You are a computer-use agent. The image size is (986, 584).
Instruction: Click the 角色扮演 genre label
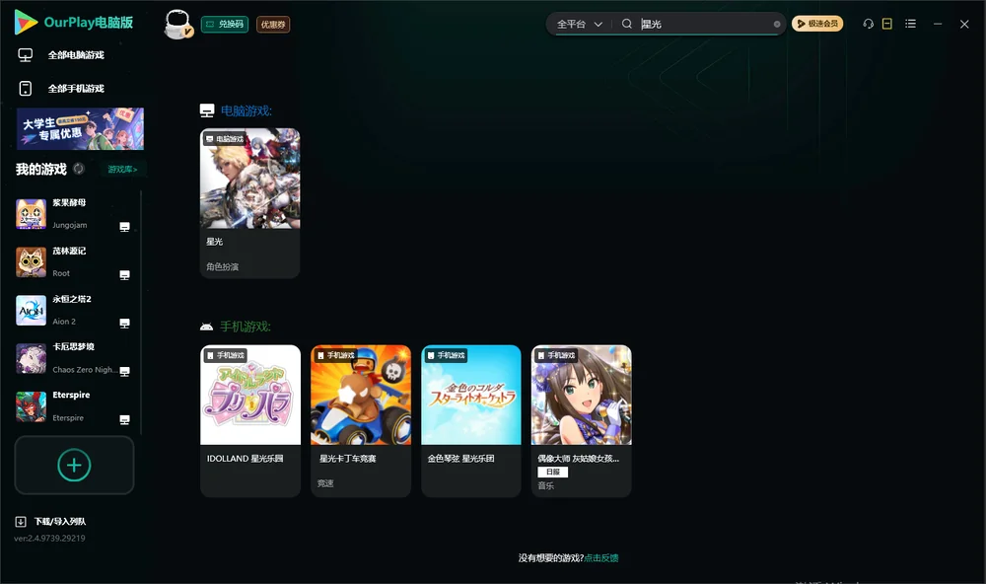222,266
